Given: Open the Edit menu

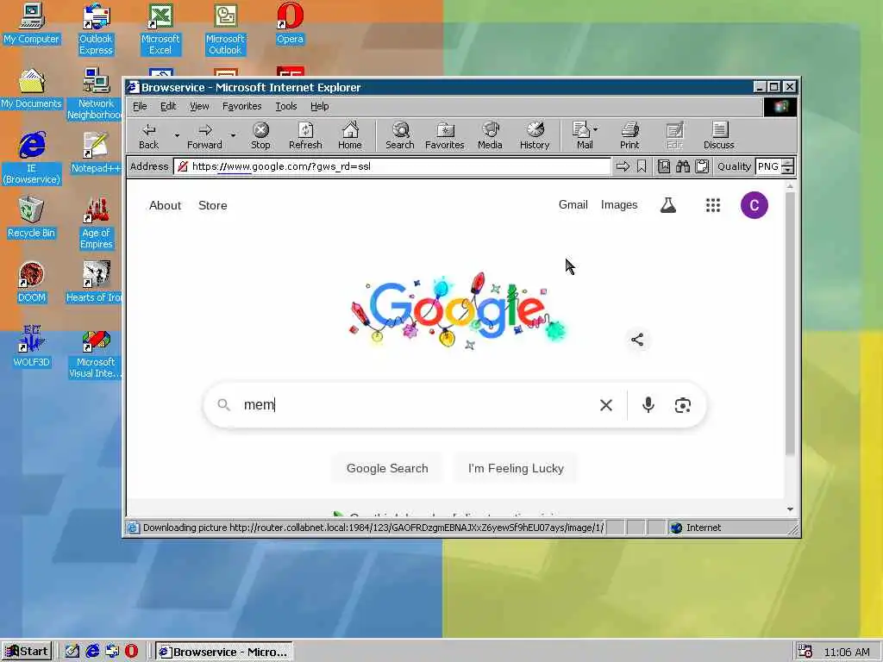Looking at the screenshot, I should (x=168, y=106).
